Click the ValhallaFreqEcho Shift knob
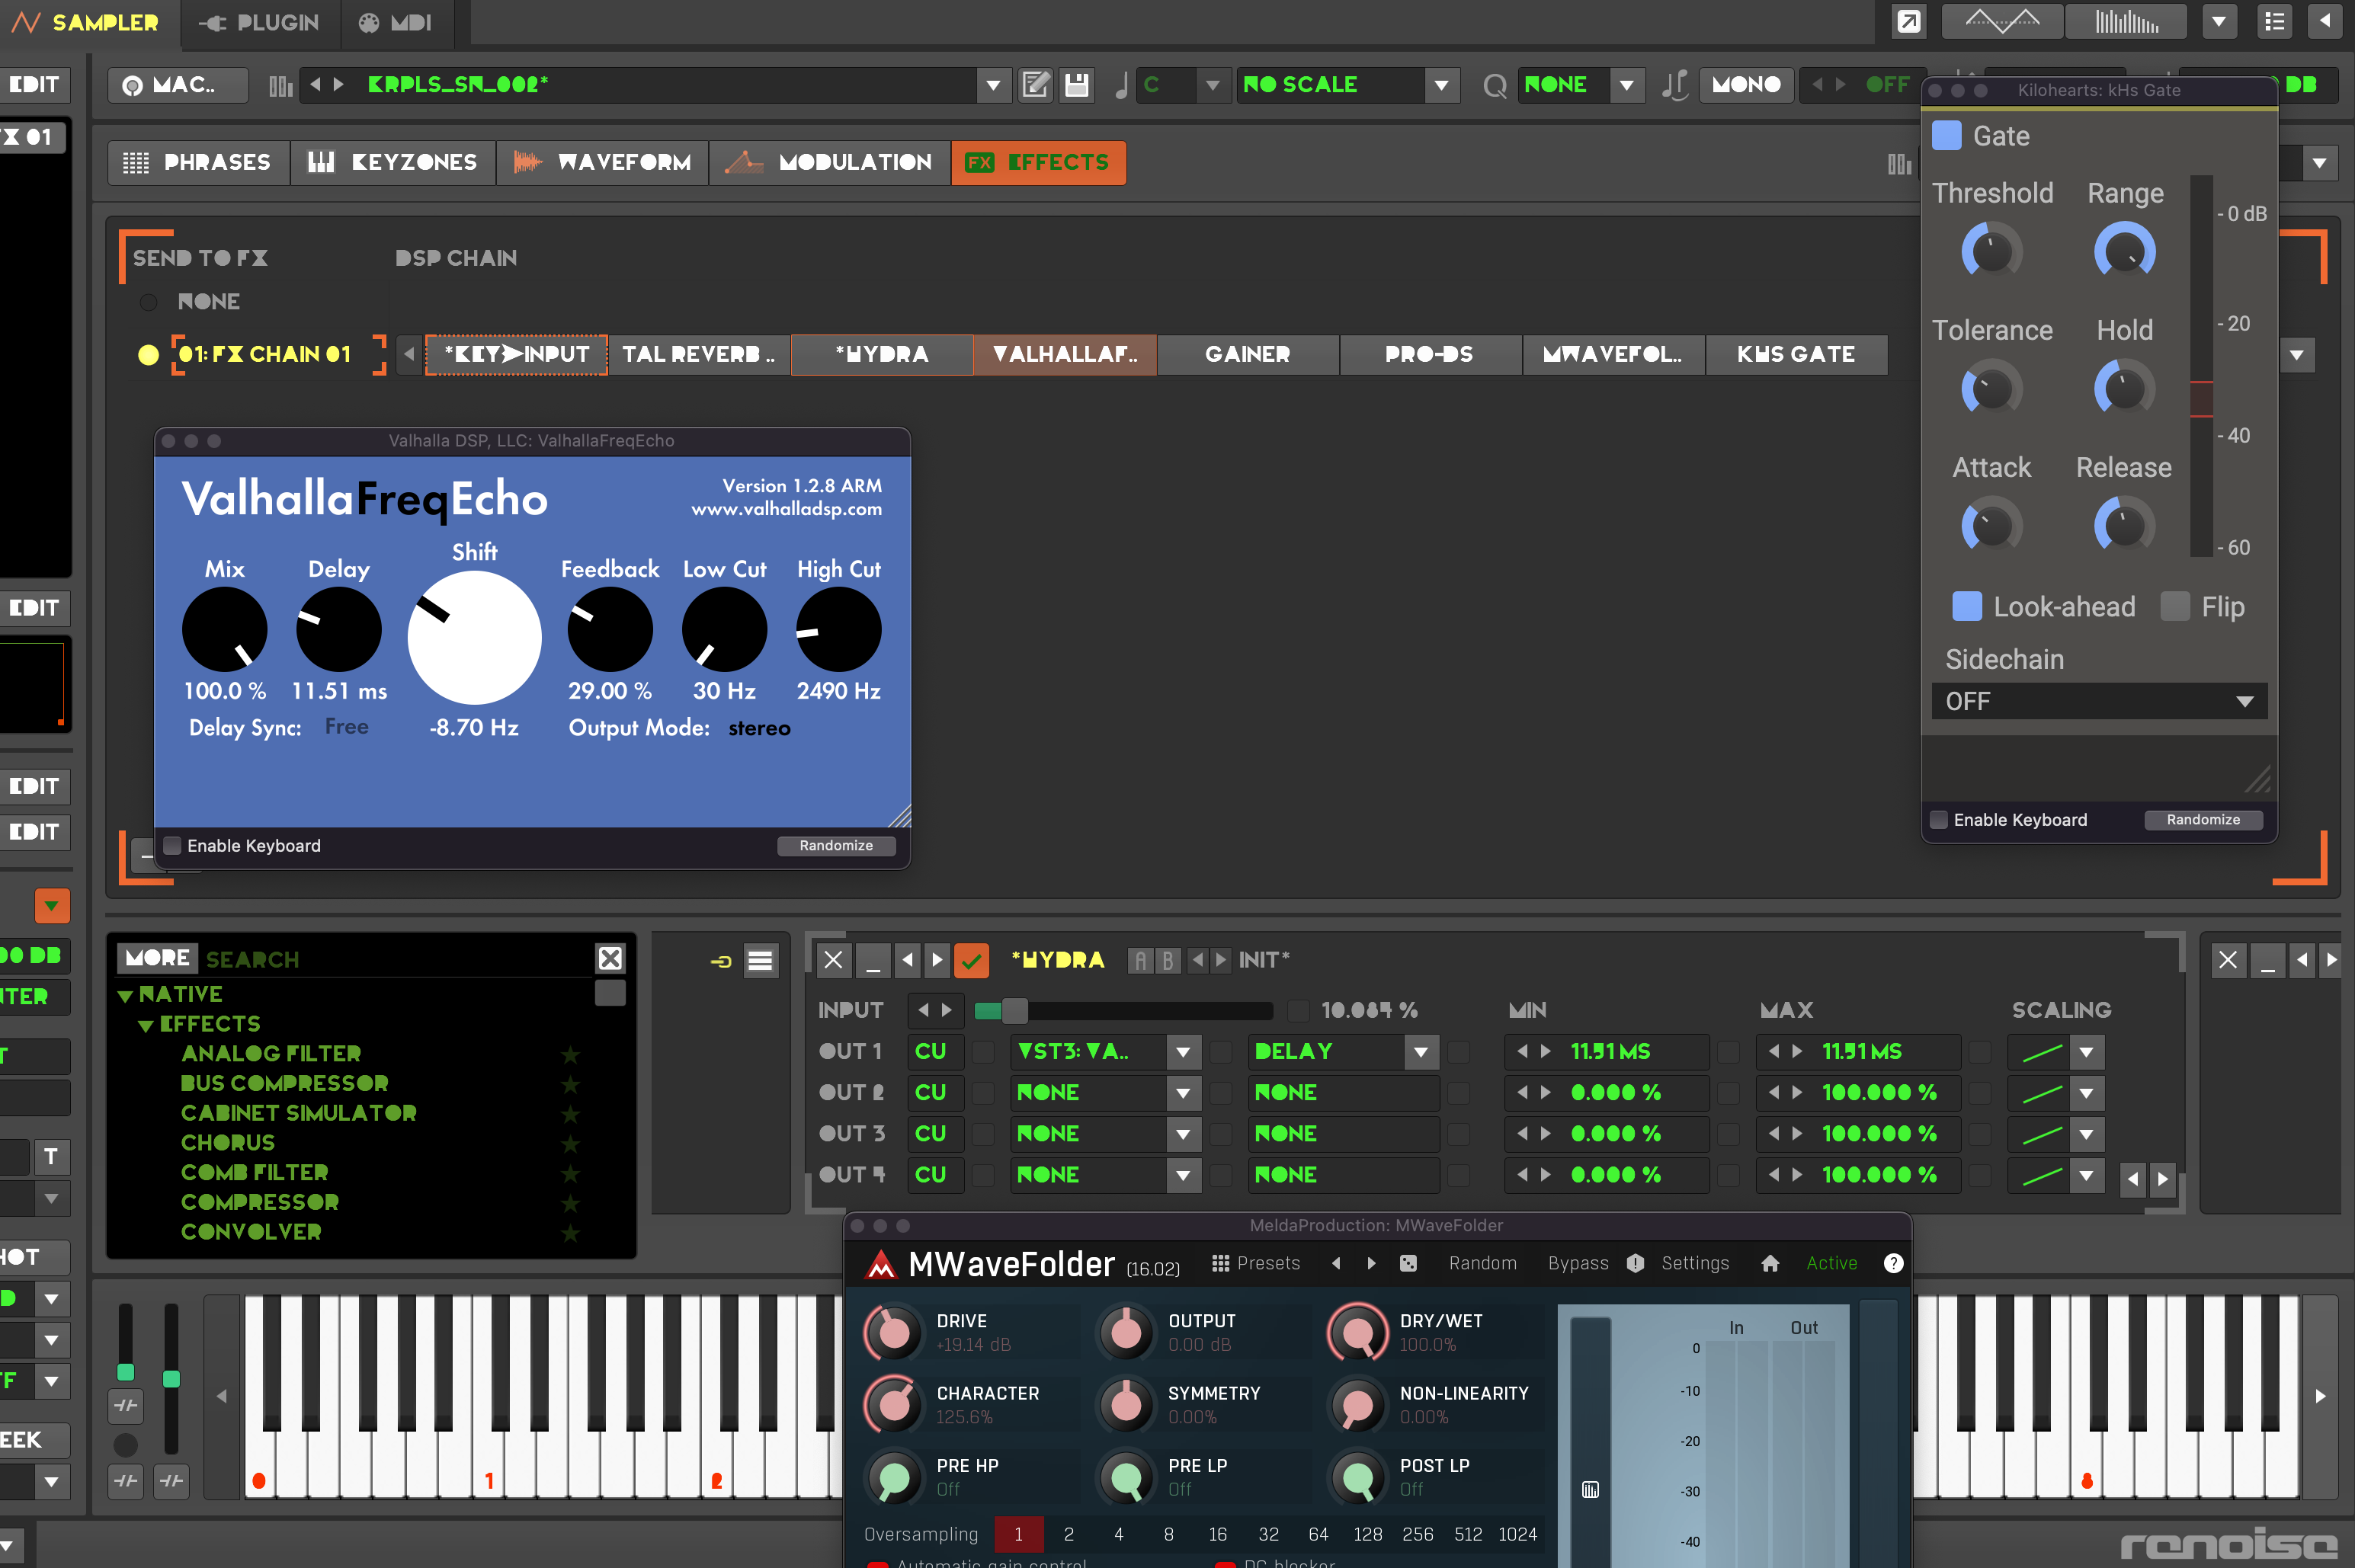This screenshot has height=1568, width=2355. [x=474, y=638]
